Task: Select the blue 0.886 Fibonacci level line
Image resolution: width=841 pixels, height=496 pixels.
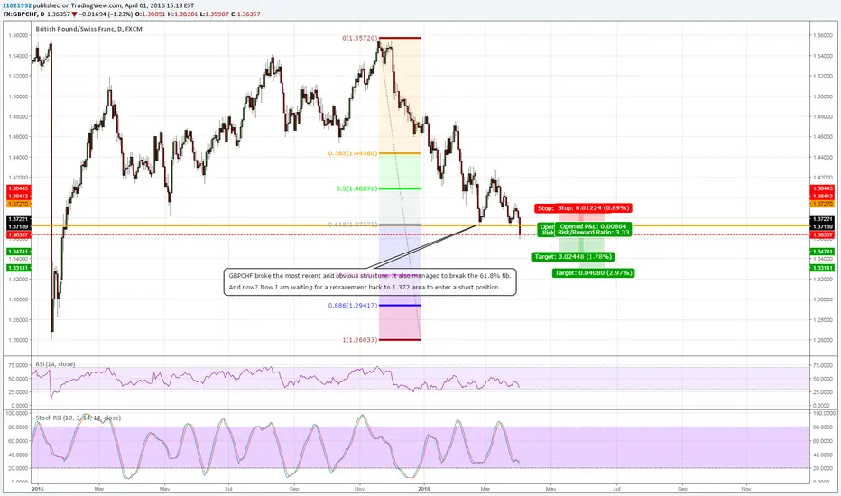Action: click(x=400, y=306)
